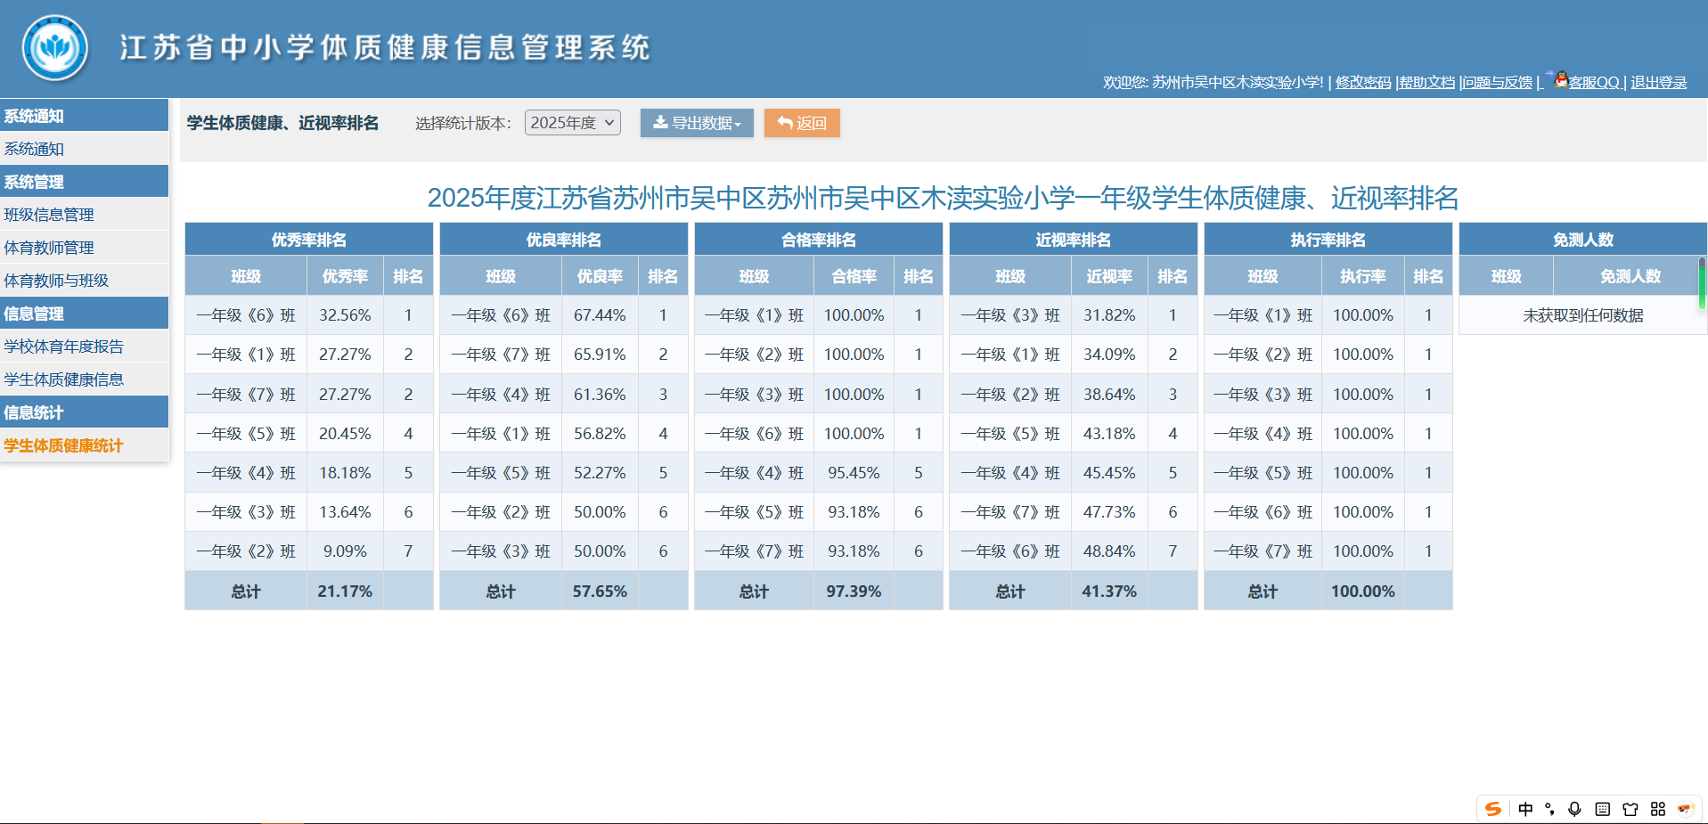Toggle full/half punctuation on input toolbar
The image size is (1708, 824).
coord(1550,809)
